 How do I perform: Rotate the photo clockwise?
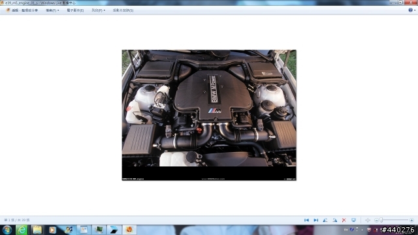[334, 220]
